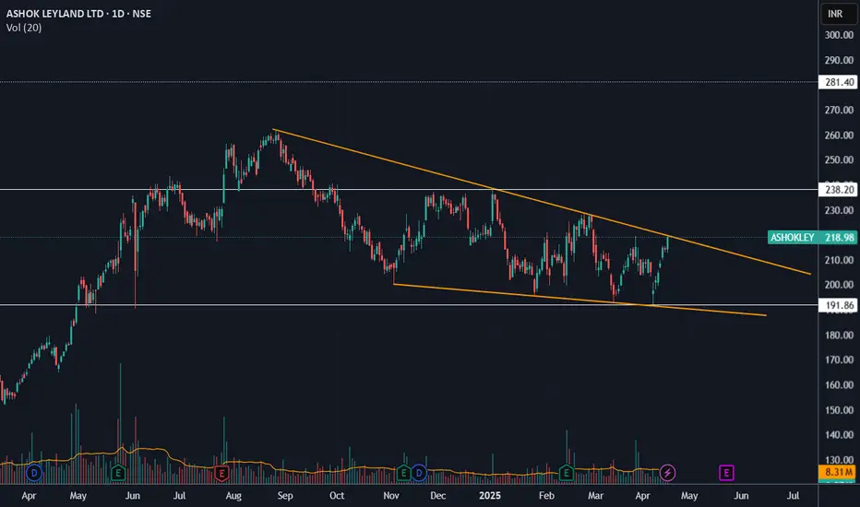Click the 270.00 price scale label
This screenshot has width=860, height=507.
839,111
